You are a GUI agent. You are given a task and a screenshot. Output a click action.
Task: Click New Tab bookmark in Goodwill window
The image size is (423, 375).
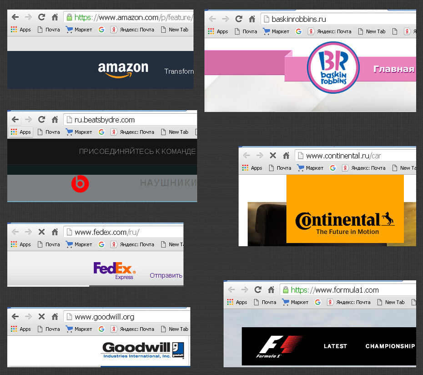click(x=174, y=329)
